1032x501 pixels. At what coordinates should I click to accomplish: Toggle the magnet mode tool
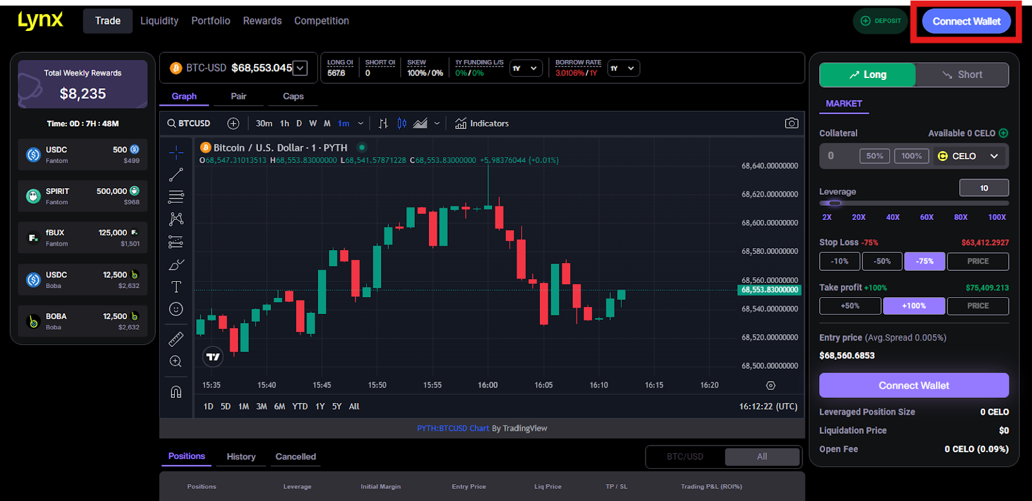pos(176,391)
